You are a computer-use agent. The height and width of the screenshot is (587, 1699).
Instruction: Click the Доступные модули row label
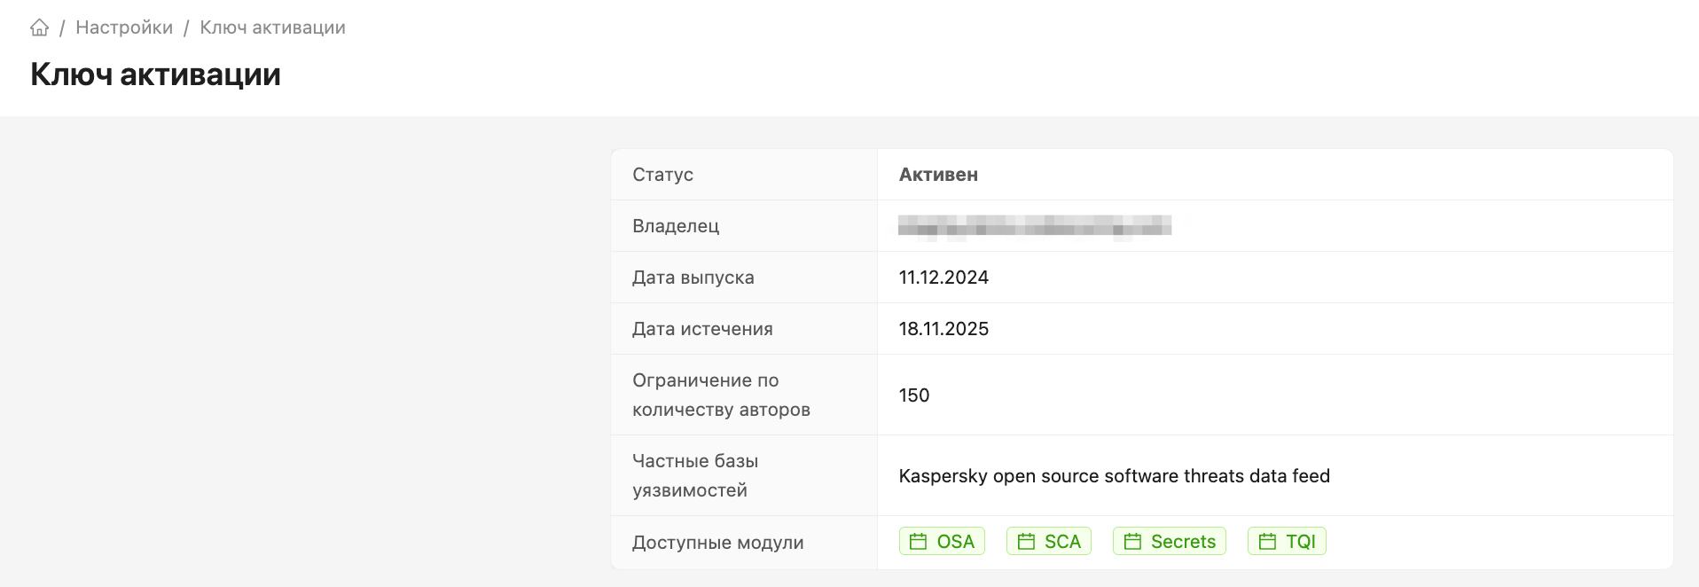tap(718, 543)
